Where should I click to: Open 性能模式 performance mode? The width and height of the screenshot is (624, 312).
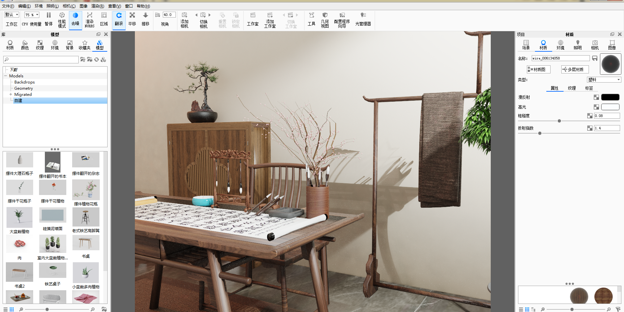(x=62, y=19)
